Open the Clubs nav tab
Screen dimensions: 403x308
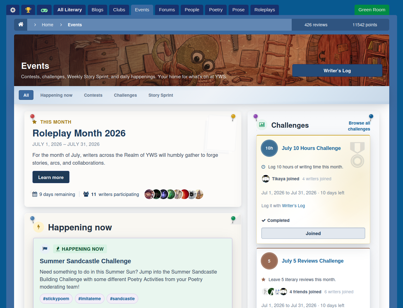[119, 10]
